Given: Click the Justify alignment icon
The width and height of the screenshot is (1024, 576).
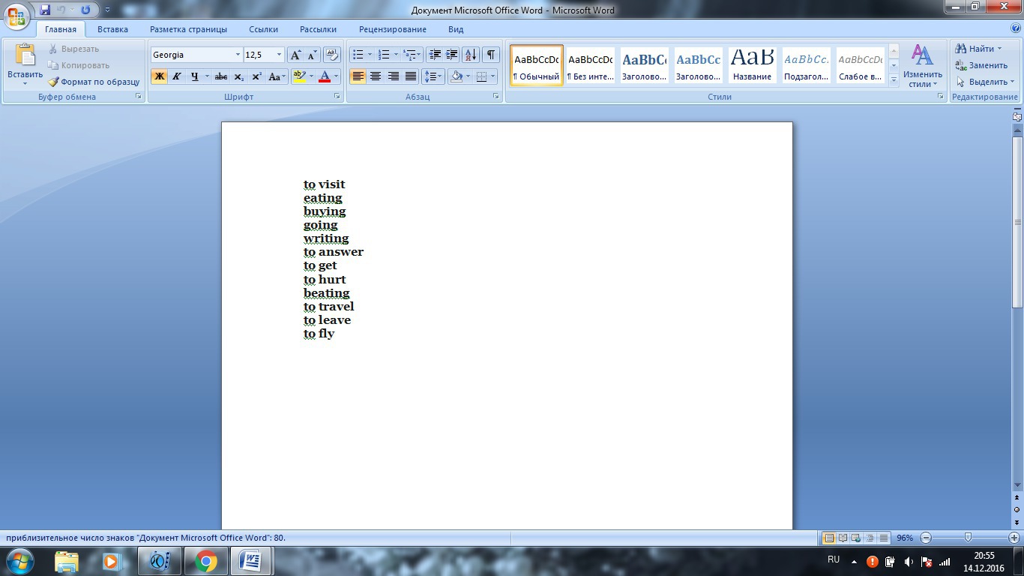Looking at the screenshot, I should pyautogui.click(x=411, y=76).
